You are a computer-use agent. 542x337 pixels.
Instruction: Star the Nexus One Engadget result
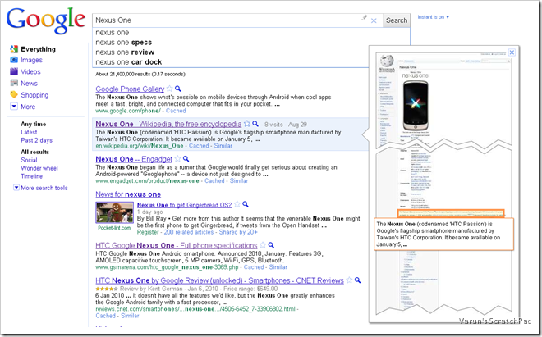pos(177,158)
